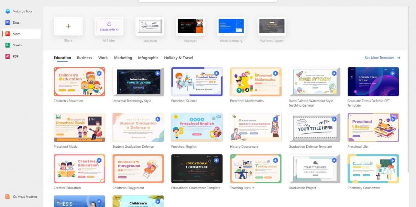
Task: Open the Universal Technology Style template
Action: tap(138, 82)
